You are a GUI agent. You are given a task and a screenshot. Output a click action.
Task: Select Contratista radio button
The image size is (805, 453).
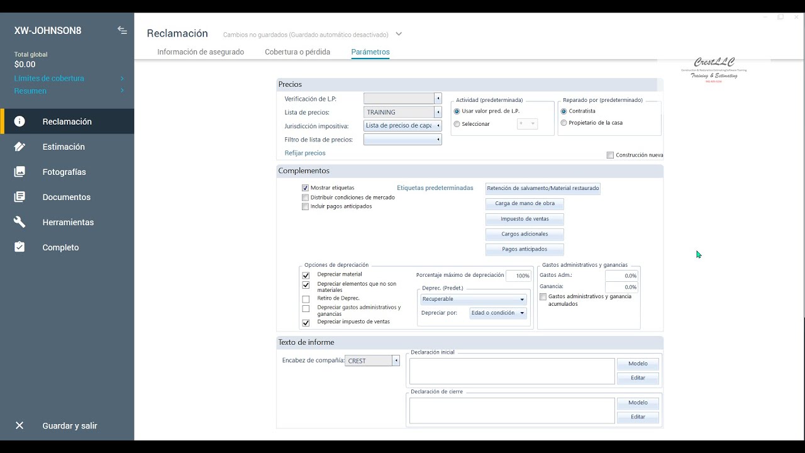(x=563, y=111)
